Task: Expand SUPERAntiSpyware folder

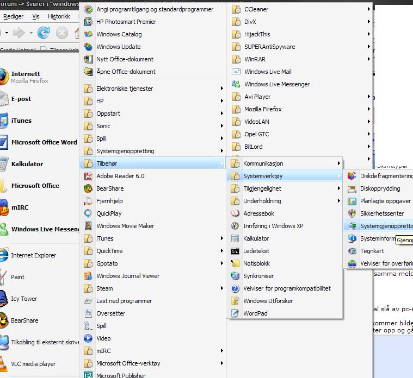Action: (x=300, y=47)
